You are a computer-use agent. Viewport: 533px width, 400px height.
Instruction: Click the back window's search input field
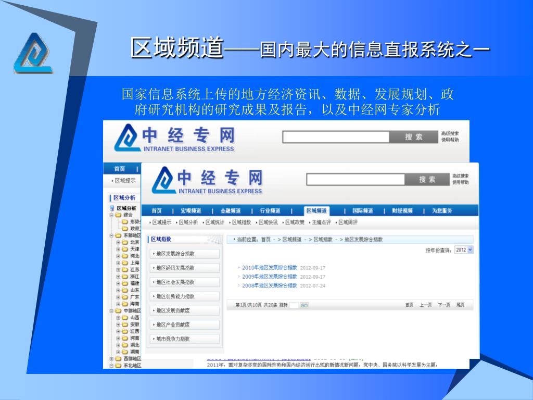336,137
